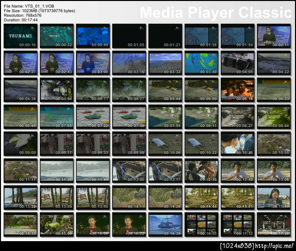Click the thumbnail at 00:10:22
This screenshot has height=251, width=296.
point(201,144)
